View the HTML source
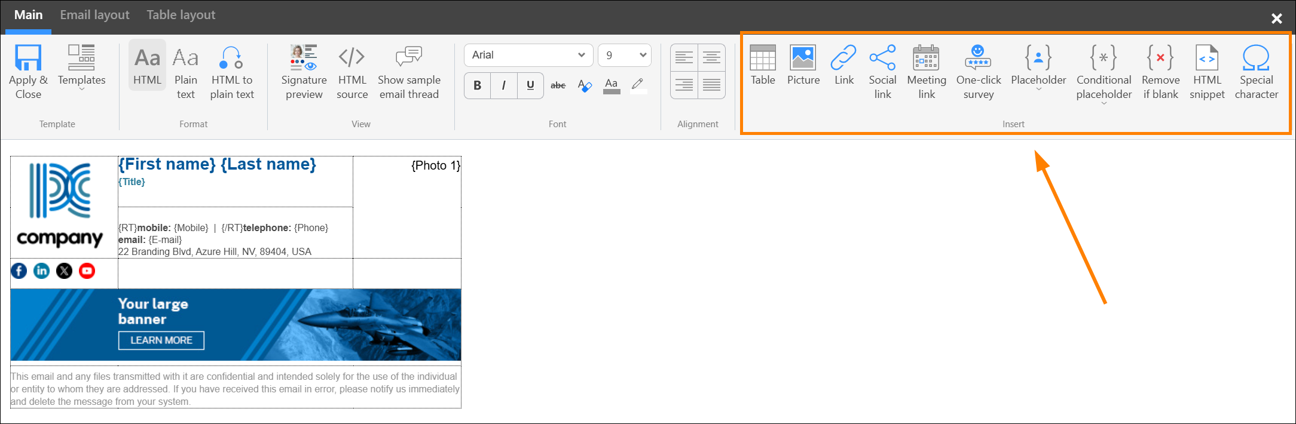The image size is (1296, 424). (352, 72)
